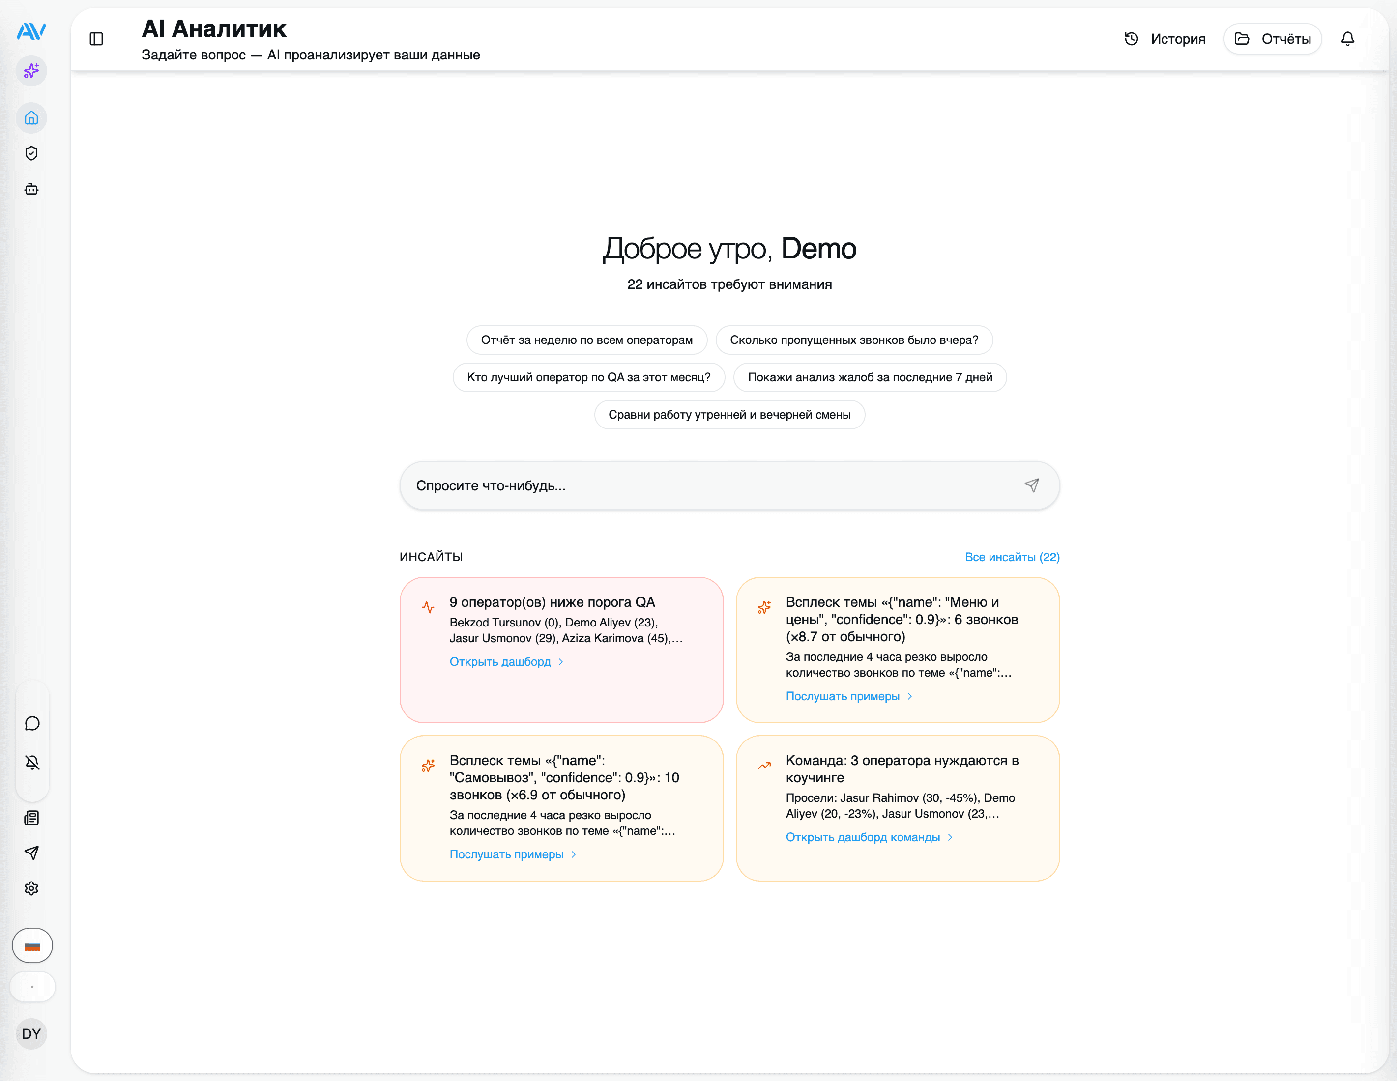This screenshot has height=1081, width=1397.
Task: Click the history clock icon
Action: [x=1132, y=39]
